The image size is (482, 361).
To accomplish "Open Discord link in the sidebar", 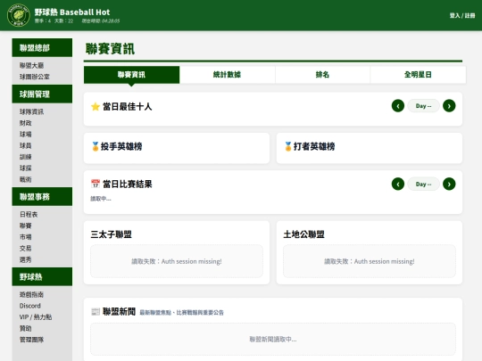I will [30, 306].
